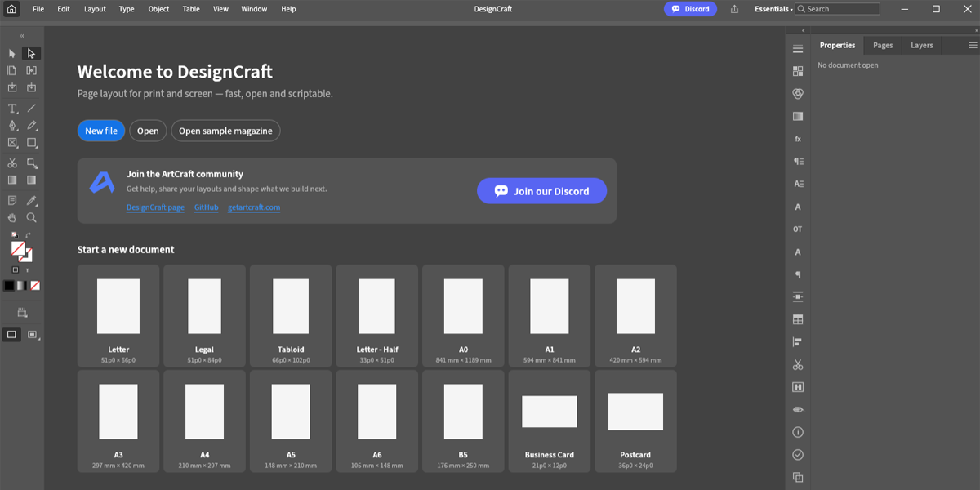Click the New file button
Image resolution: width=980 pixels, height=490 pixels.
101,131
